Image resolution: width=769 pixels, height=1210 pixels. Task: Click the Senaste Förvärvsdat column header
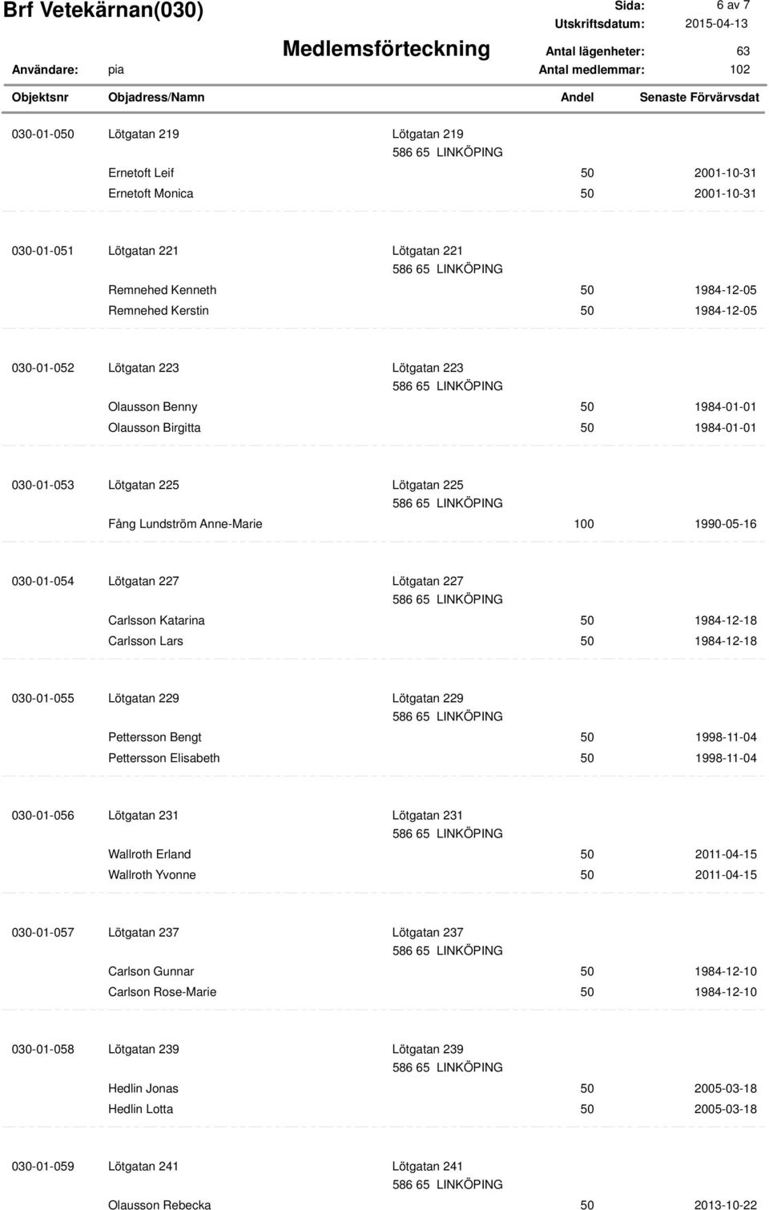coord(699,97)
